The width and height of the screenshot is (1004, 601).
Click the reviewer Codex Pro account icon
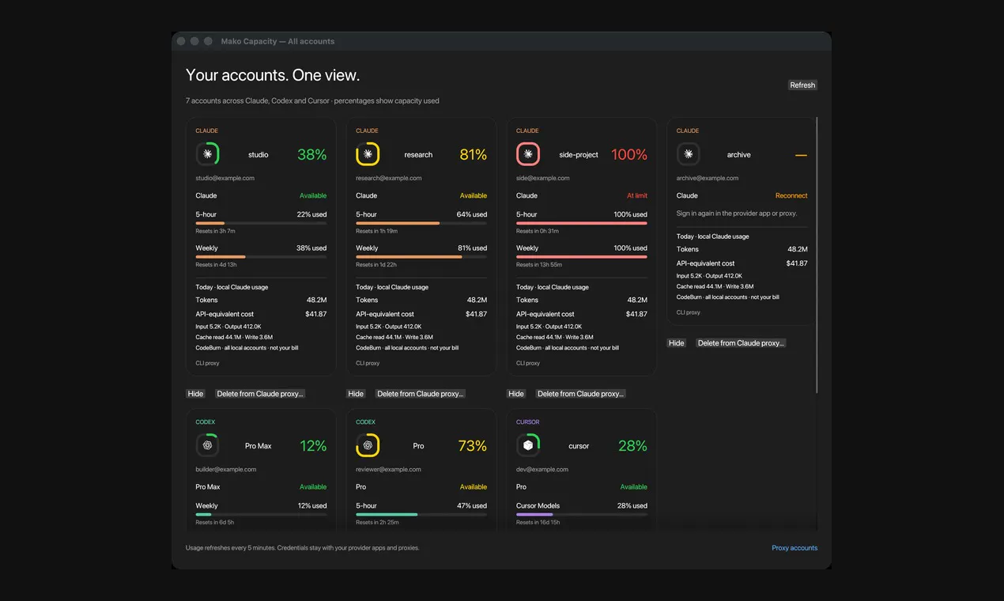click(368, 445)
